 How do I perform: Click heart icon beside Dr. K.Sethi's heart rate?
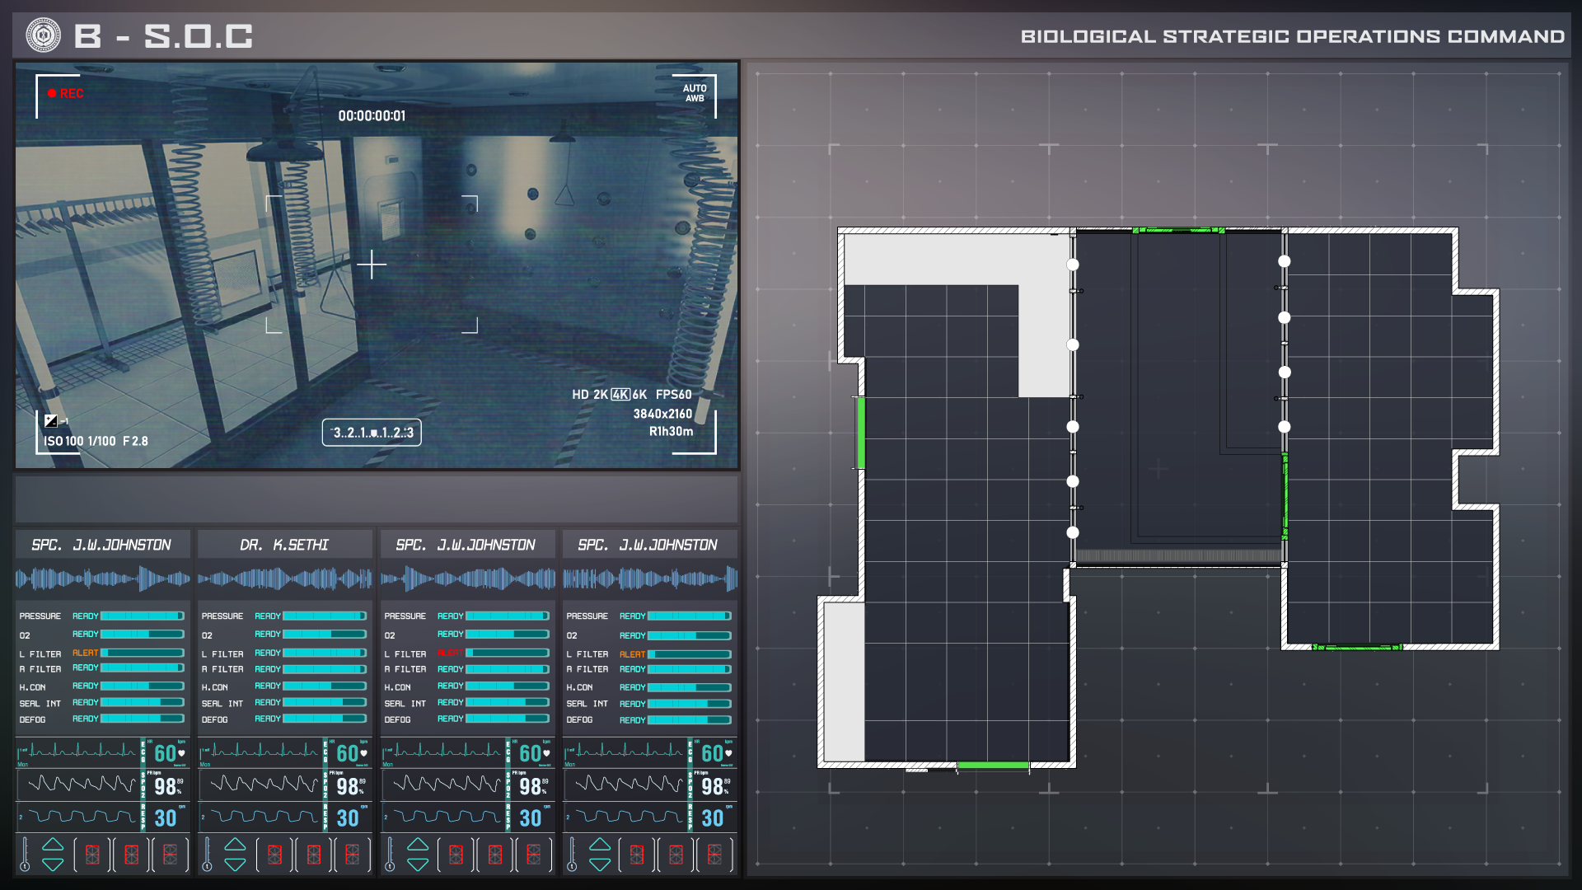(363, 753)
